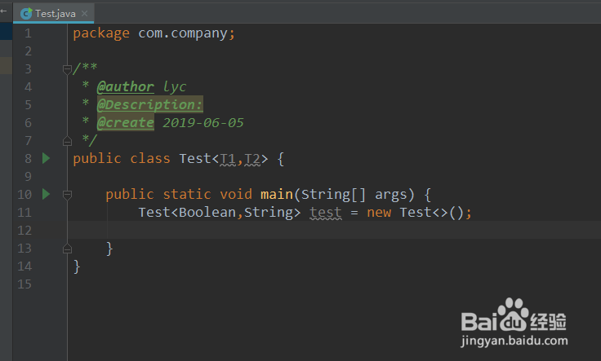Click the '@author' Javadoc tag

(125, 87)
